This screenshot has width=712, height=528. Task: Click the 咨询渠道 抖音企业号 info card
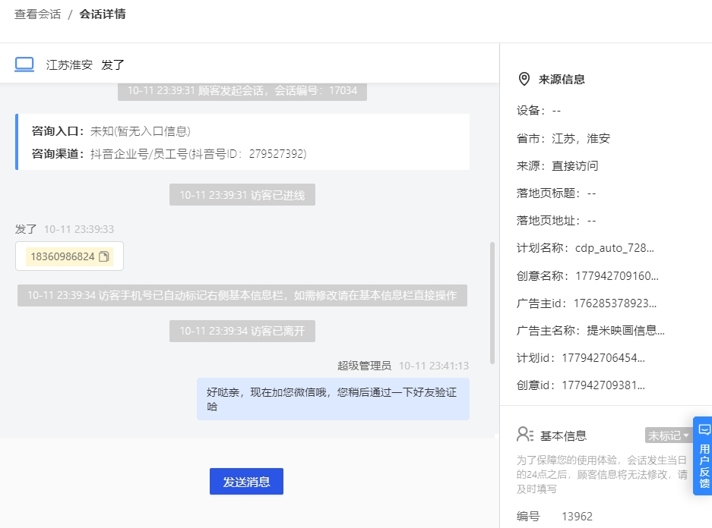coord(242,143)
